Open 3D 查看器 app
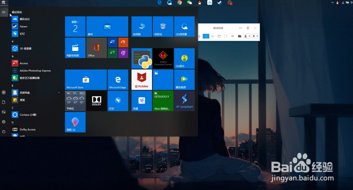The height and width of the screenshot is (190, 353). click(36, 49)
